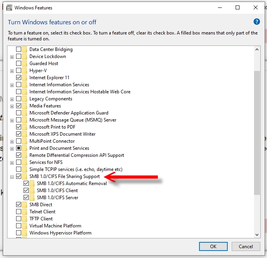The height and width of the screenshot is (258, 267).
Task: Click the folder icon beside SMB 1.0/CIFS Client
Action: pos(32,190)
